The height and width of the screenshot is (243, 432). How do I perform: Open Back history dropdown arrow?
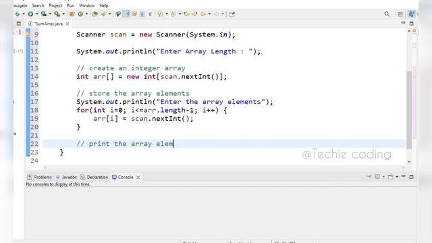click(209, 14)
